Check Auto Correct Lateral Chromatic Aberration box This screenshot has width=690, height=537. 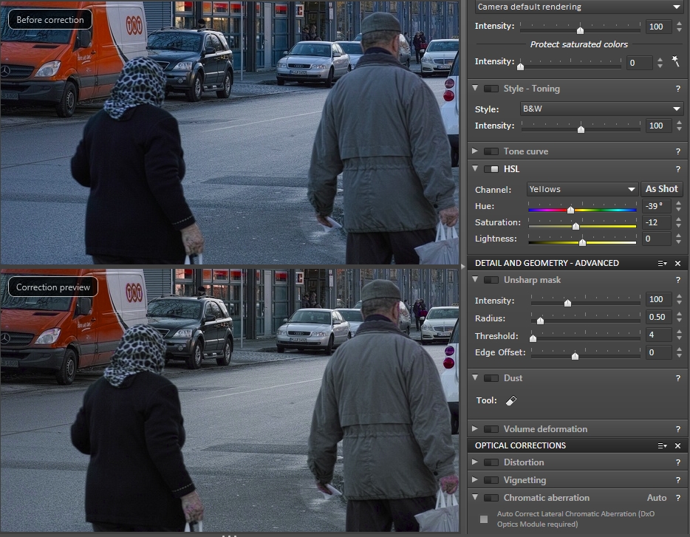click(x=484, y=519)
